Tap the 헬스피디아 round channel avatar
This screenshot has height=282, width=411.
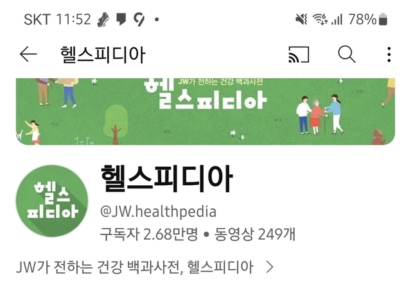pyautogui.click(x=52, y=201)
